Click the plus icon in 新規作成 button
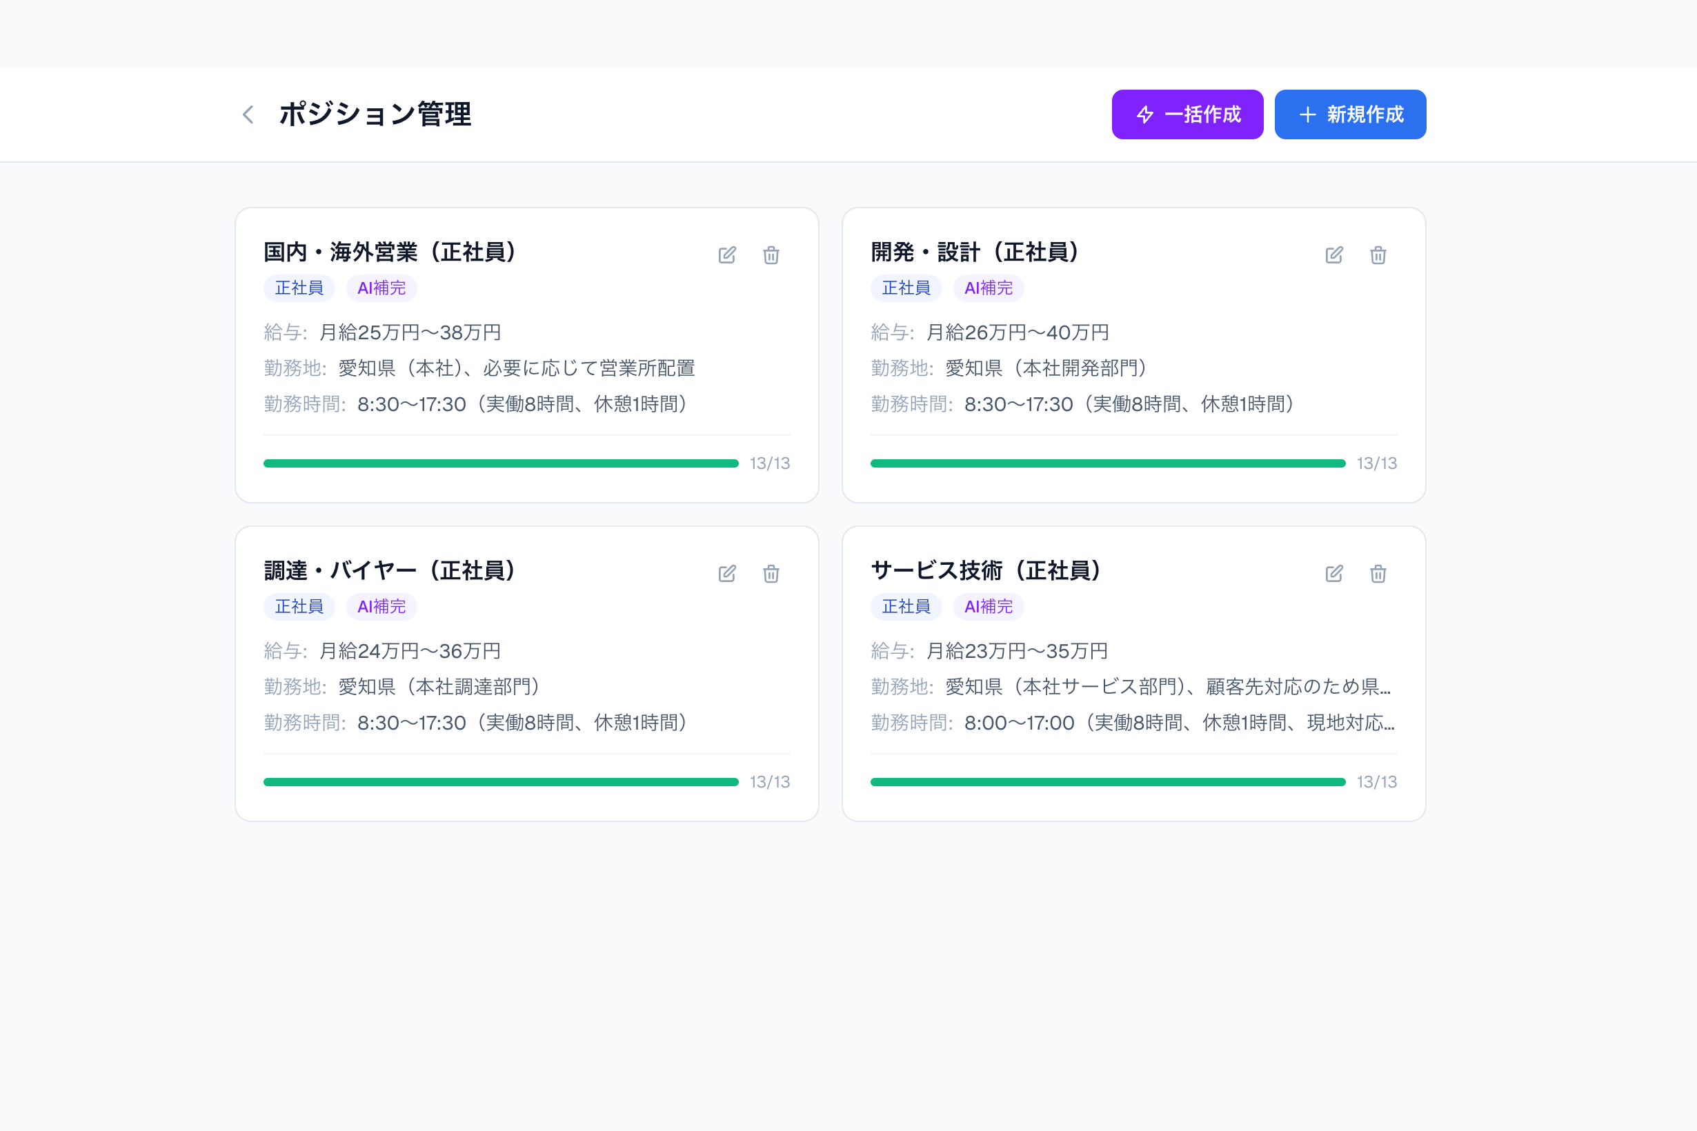 [1307, 114]
